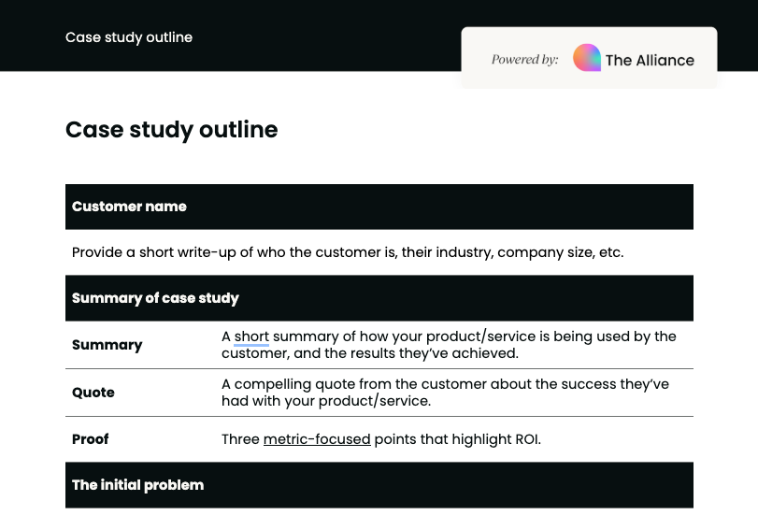Select the "Summary" row label
Viewport: 758px width, 515px height.
[107, 345]
